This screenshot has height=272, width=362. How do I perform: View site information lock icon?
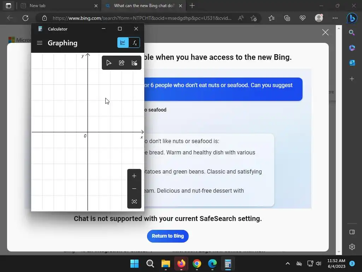tap(45, 18)
